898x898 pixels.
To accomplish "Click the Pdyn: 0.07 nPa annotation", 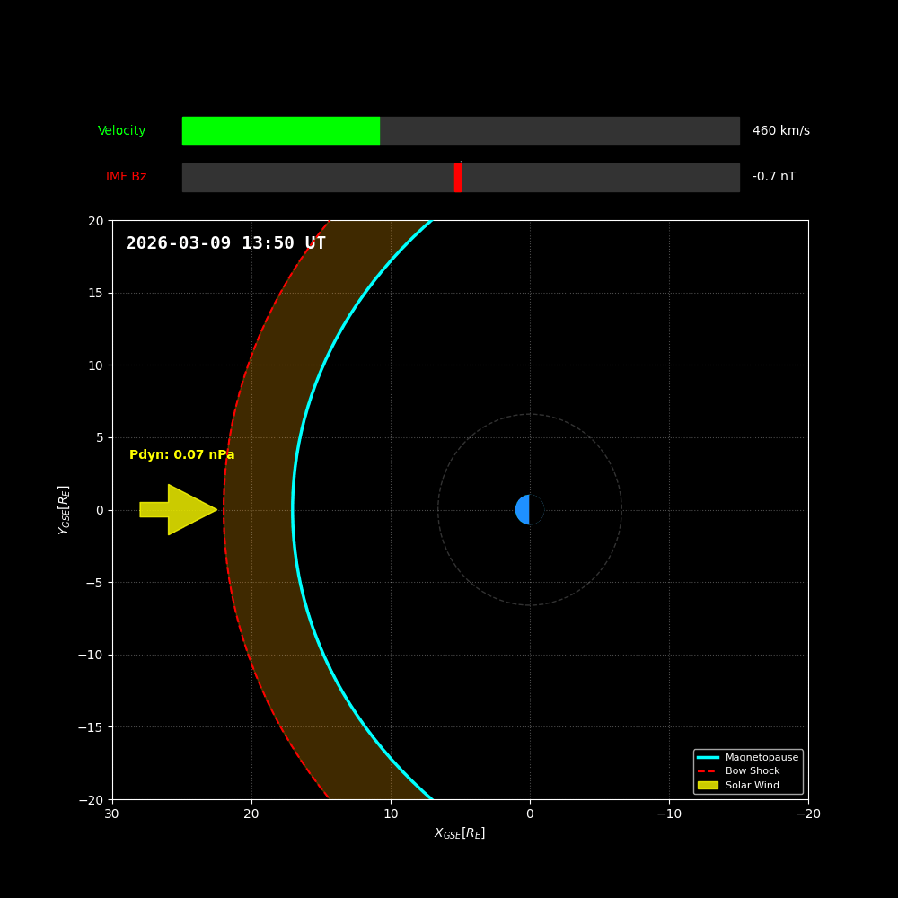I will click(180, 454).
